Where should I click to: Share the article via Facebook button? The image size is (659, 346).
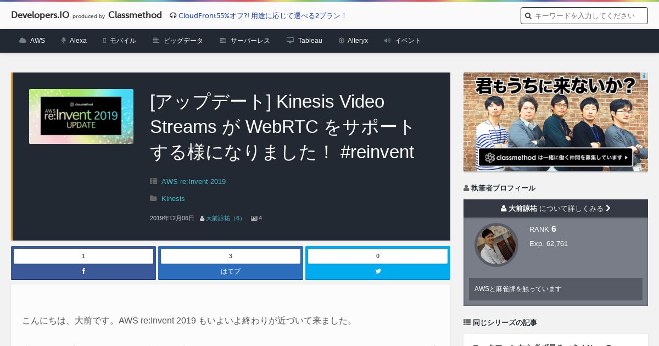pyautogui.click(x=83, y=271)
